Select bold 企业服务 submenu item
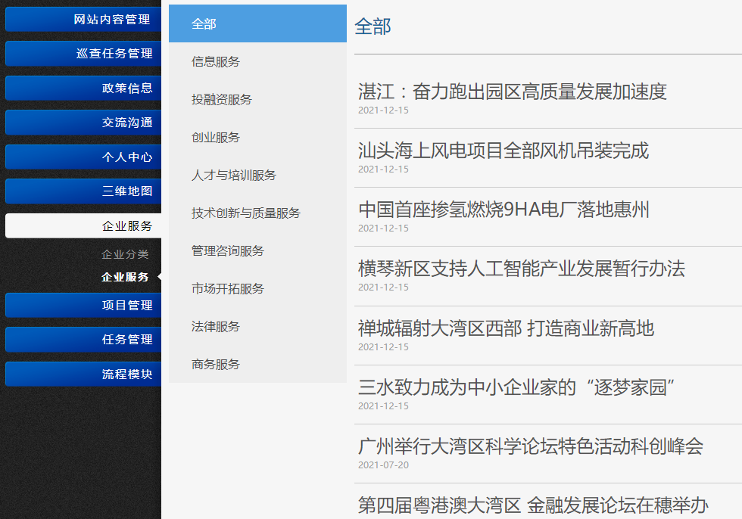Image resolution: width=742 pixels, height=519 pixels. [125, 277]
